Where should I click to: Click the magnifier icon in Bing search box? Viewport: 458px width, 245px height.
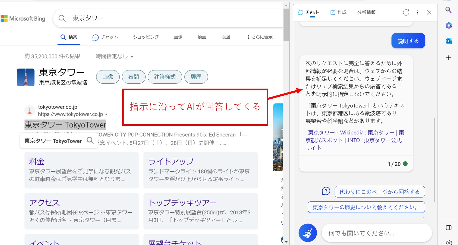(x=62, y=18)
